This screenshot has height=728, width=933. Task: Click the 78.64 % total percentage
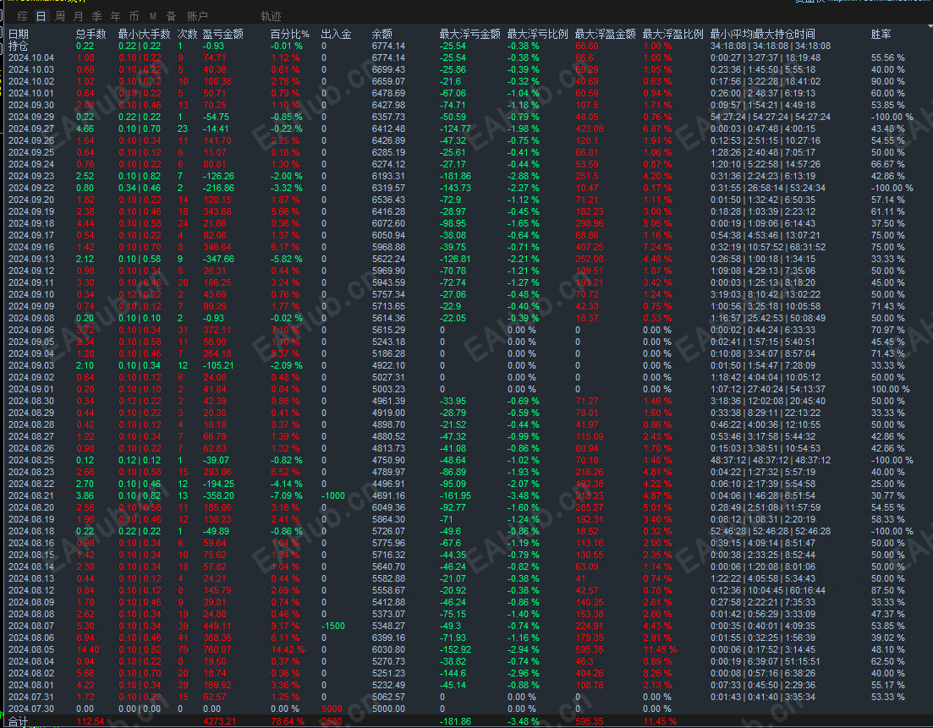click(288, 721)
